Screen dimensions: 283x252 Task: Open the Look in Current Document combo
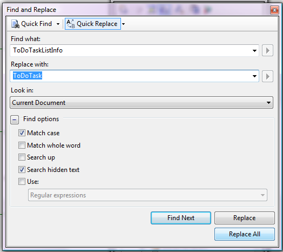(141, 103)
